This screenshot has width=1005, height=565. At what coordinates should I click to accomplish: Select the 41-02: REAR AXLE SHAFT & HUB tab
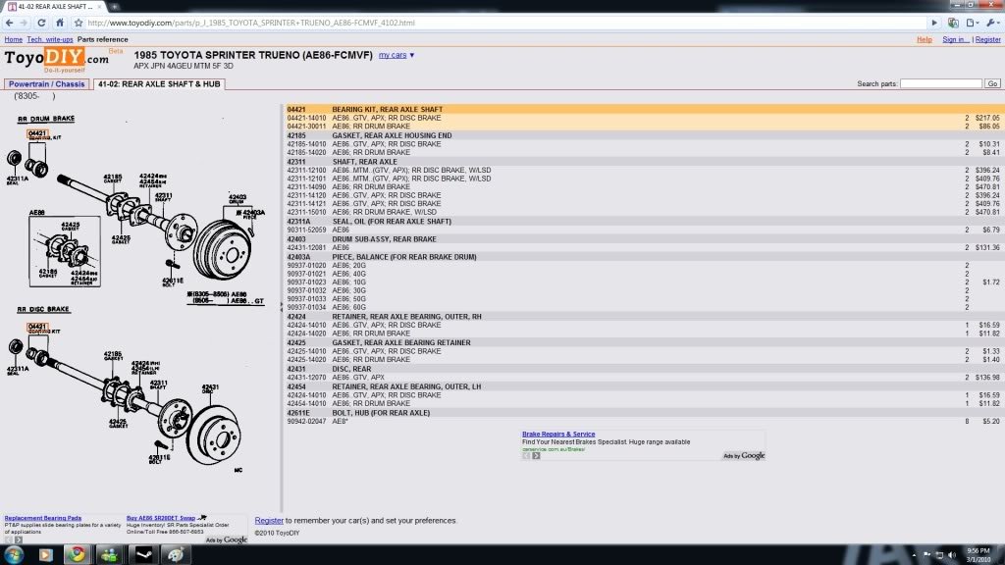pos(159,84)
